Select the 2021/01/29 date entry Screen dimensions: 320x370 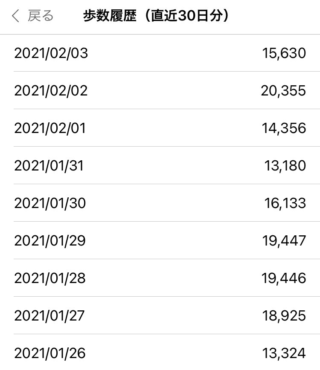click(160, 240)
